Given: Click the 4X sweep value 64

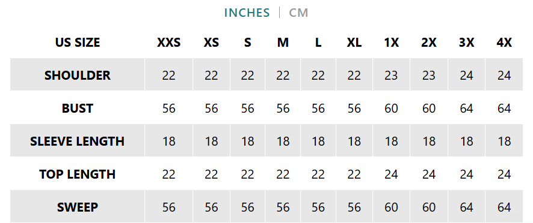Looking at the screenshot, I should 504,207.
